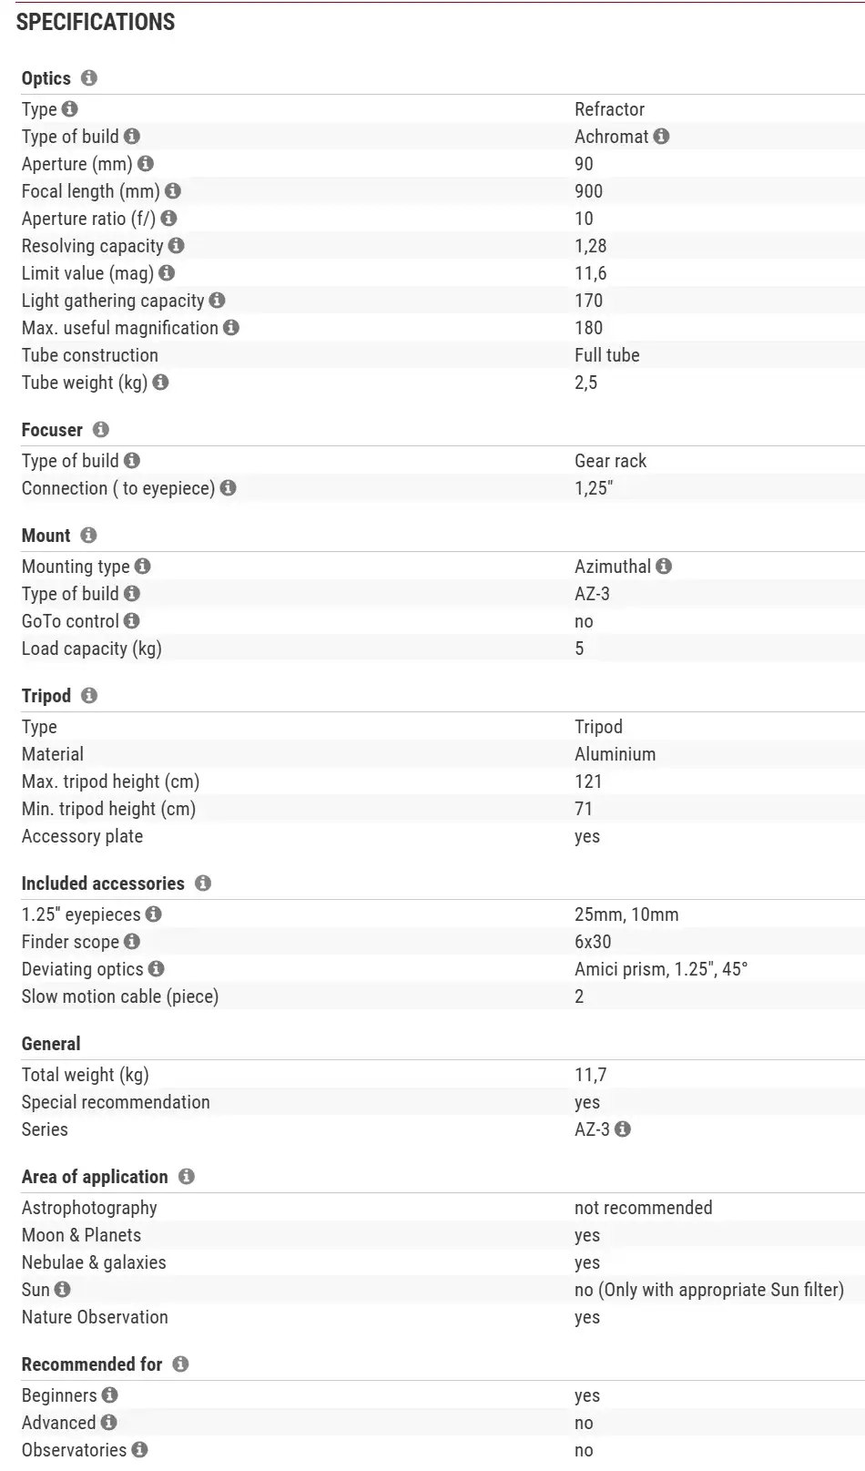Show info for Resolving capacity

tap(177, 246)
